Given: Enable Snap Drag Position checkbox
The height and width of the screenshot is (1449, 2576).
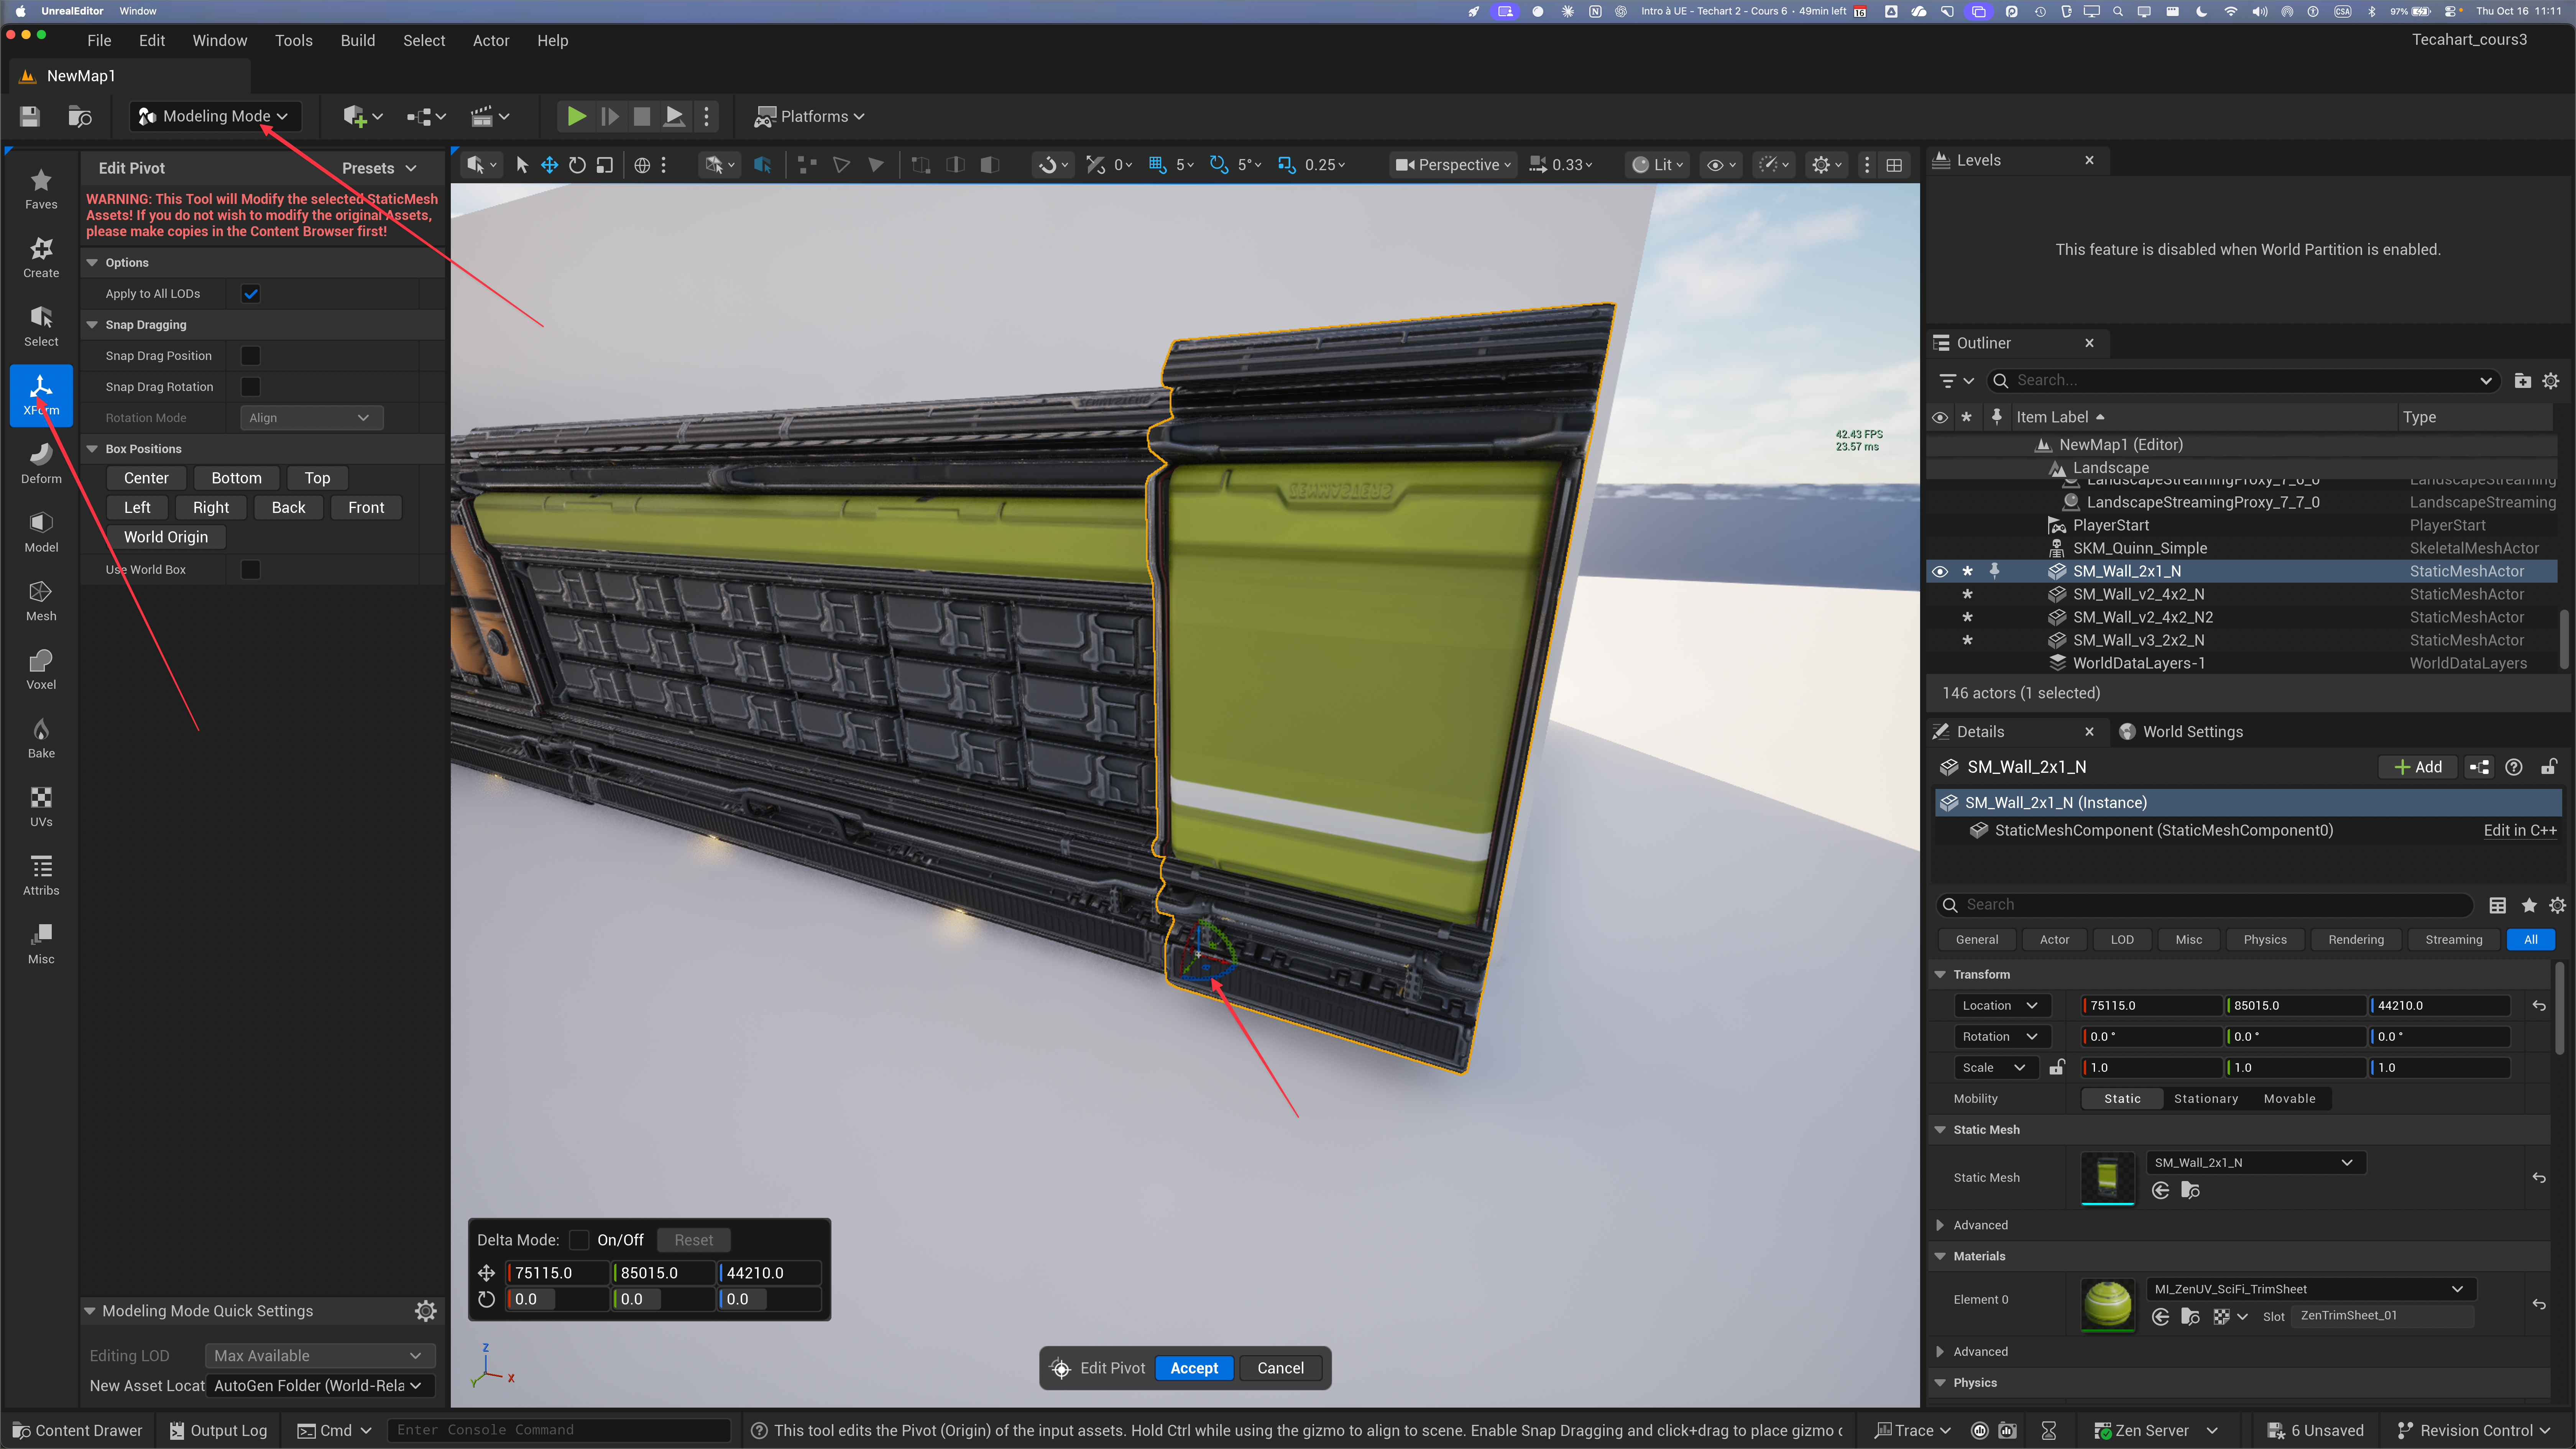Looking at the screenshot, I should point(251,356).
